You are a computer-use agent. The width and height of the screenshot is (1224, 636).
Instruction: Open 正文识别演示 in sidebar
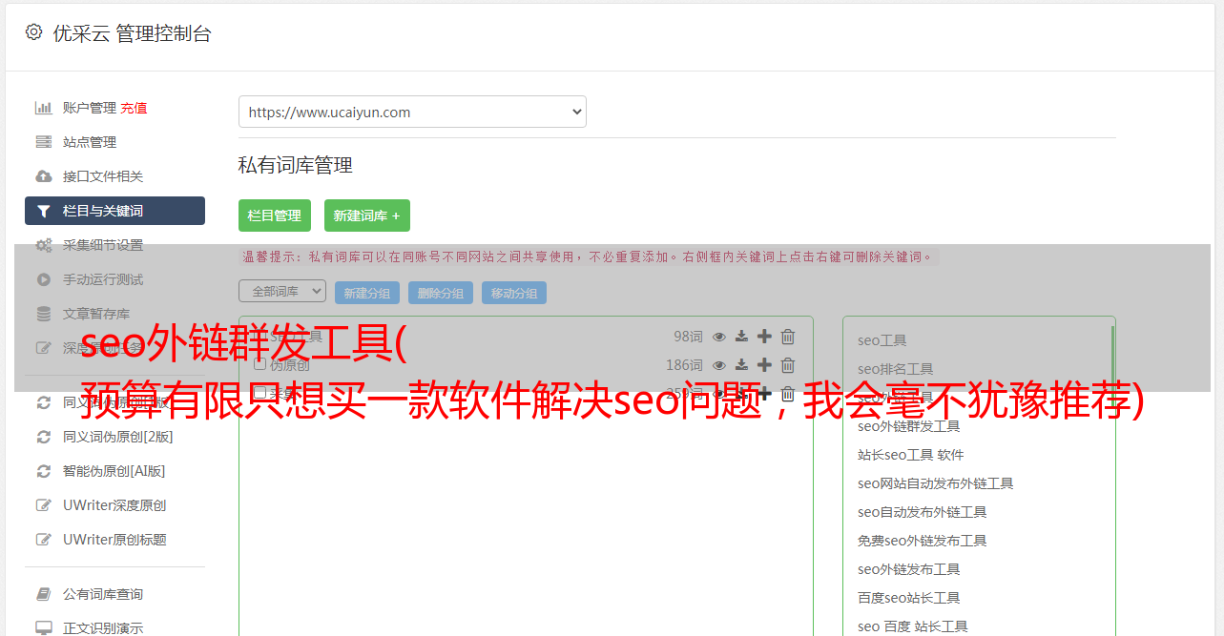(103, 628)
